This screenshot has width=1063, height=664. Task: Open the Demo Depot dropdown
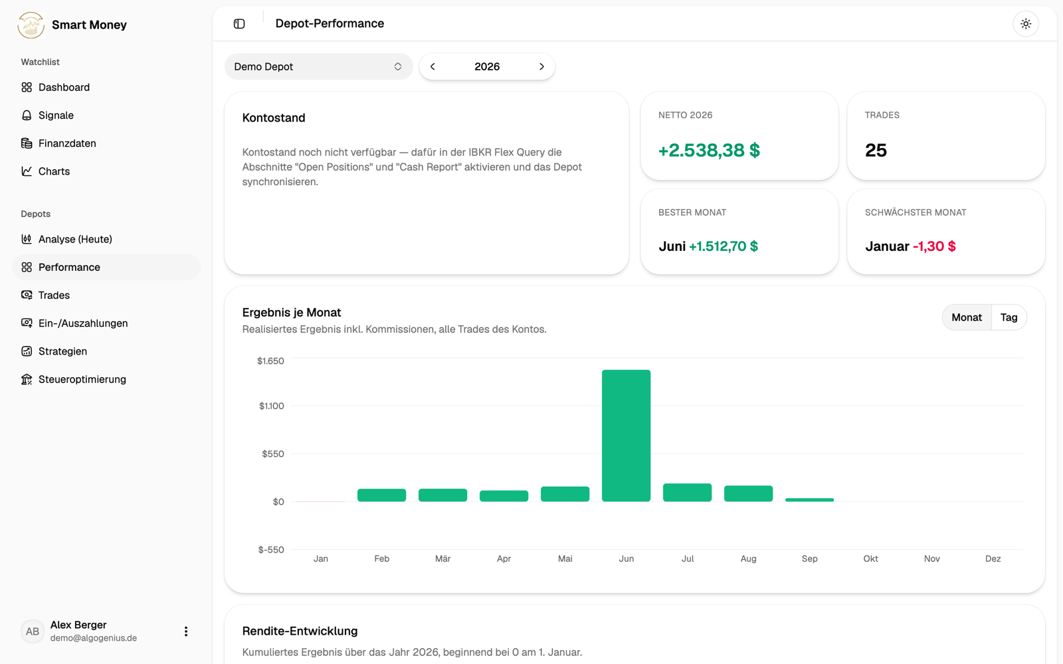coord(318,66)
